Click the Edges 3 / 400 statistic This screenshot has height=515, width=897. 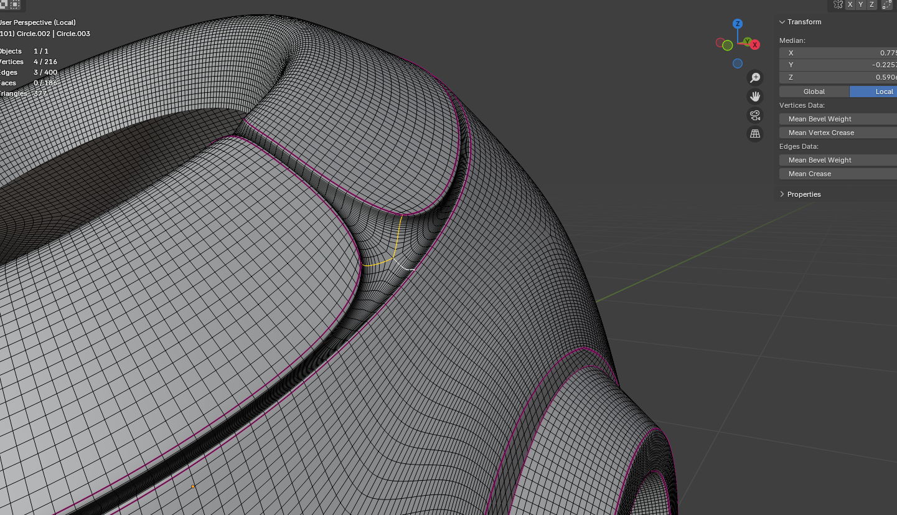click(29, 72)
